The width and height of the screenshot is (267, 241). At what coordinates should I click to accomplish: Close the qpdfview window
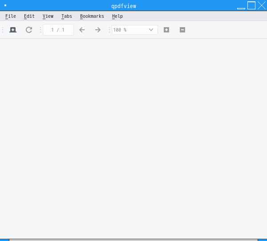coord(262,5)
